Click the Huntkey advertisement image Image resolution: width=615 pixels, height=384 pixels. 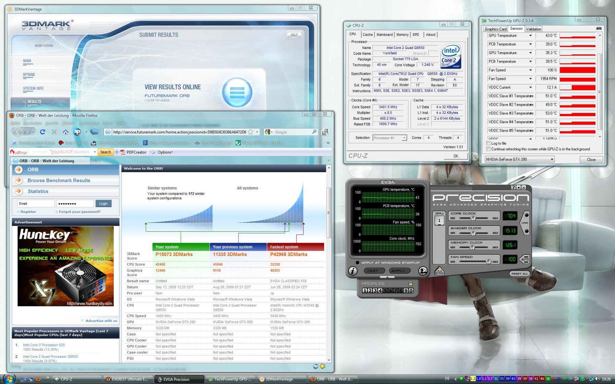pyautogui.click(x=65, y=266)
